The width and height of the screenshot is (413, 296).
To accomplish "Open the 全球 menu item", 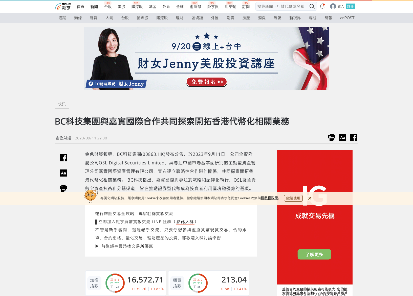I will 180,7.
